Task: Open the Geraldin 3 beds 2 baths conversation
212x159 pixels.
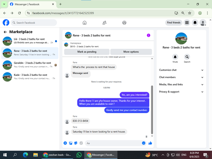Action: (x=30, y=65)
